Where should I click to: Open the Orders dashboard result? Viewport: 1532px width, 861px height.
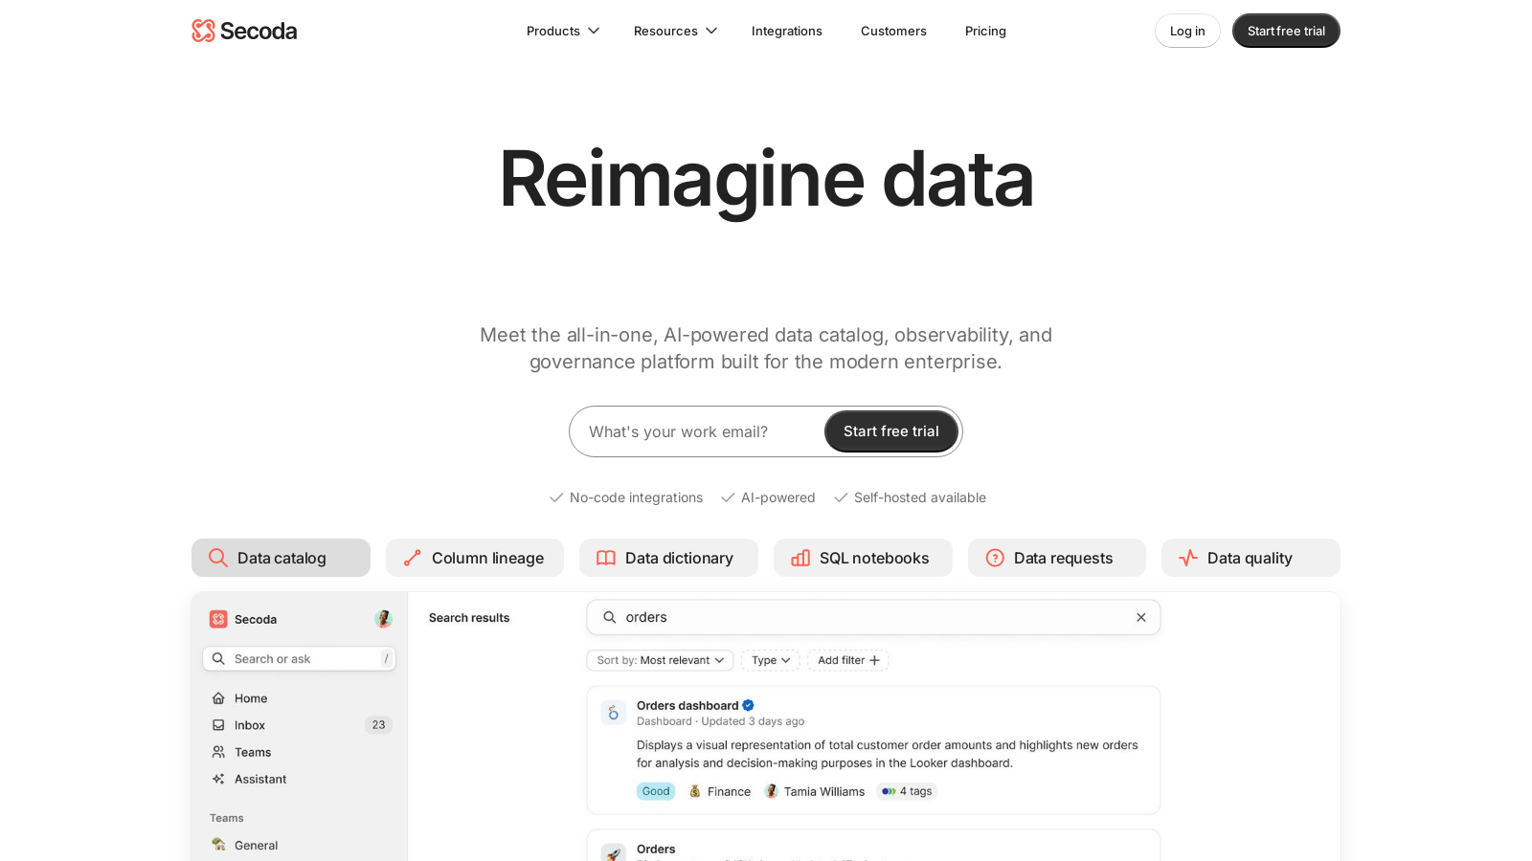tap(873, 750)
